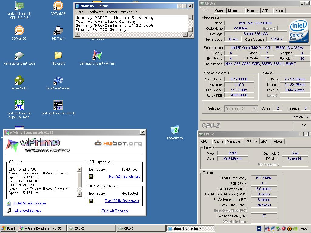
Task: Launch the setfsb desktop shortcut
Action: [x=58, y=108]
